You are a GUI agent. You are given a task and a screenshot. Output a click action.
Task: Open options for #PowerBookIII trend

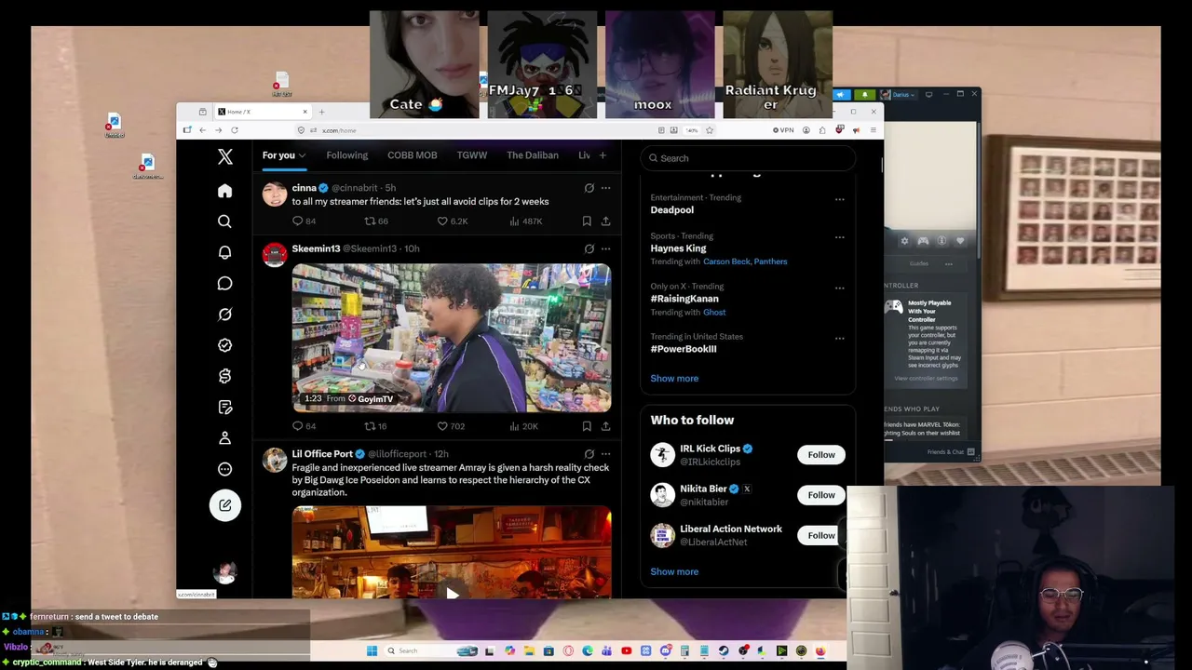pyautogui.click(x=839, y=338)
